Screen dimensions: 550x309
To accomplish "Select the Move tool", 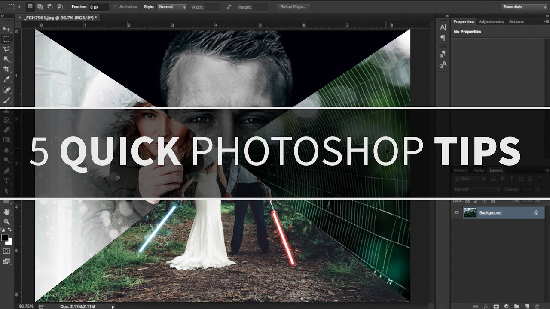I will (x=6, y=29).
